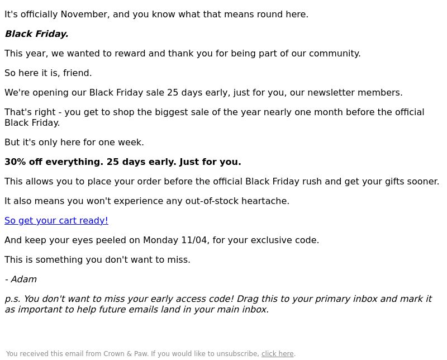Click the sentence thanking the community
447x360 pixels.
[x=183, y=54]
